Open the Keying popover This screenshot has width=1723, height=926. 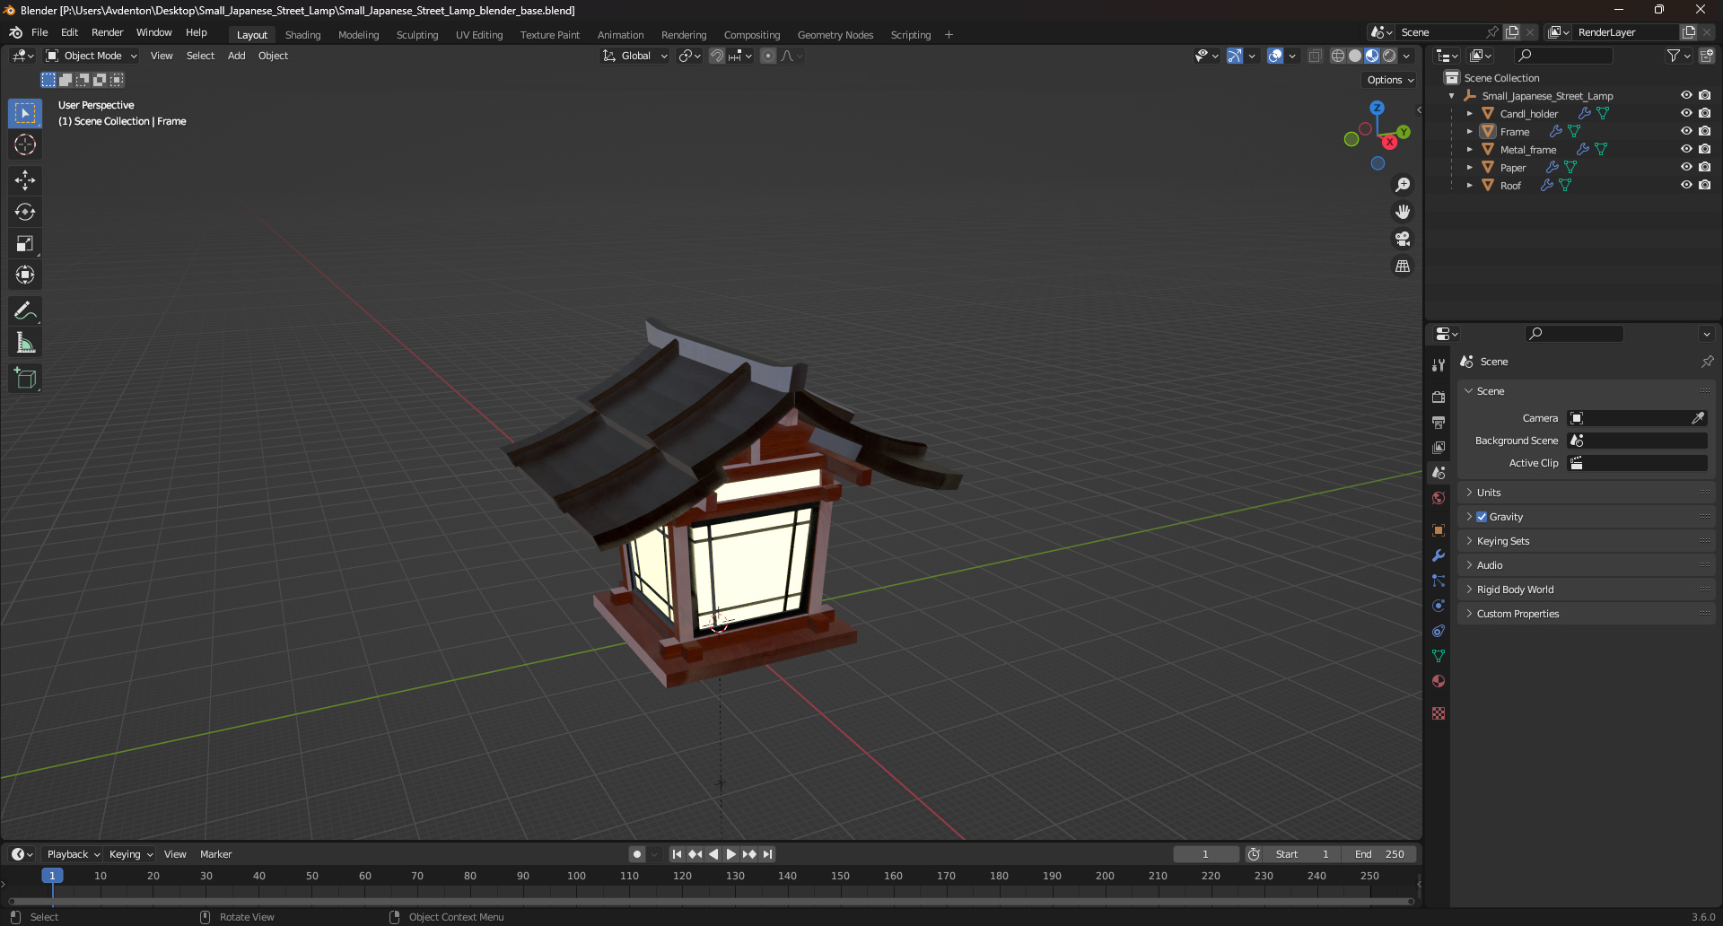point(131,854)
